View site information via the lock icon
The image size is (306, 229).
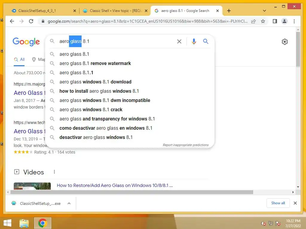[x=43, y=21]
